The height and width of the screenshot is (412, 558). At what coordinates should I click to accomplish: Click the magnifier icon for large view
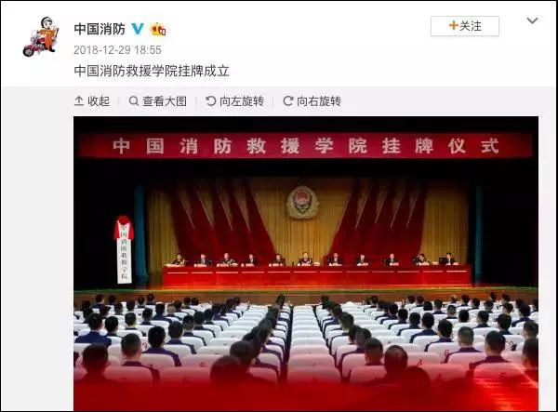pos(134,101)
